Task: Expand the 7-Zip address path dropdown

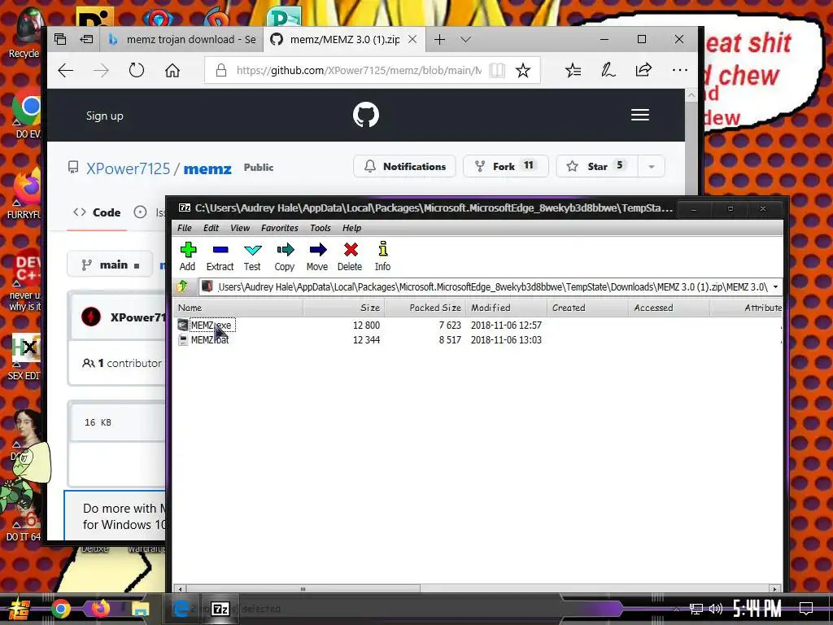Action: pyautogui.click(x=775, y=287)
